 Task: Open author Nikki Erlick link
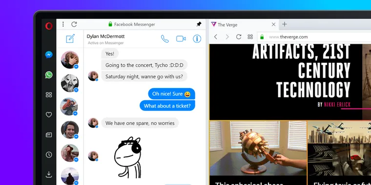pos(337,104)
